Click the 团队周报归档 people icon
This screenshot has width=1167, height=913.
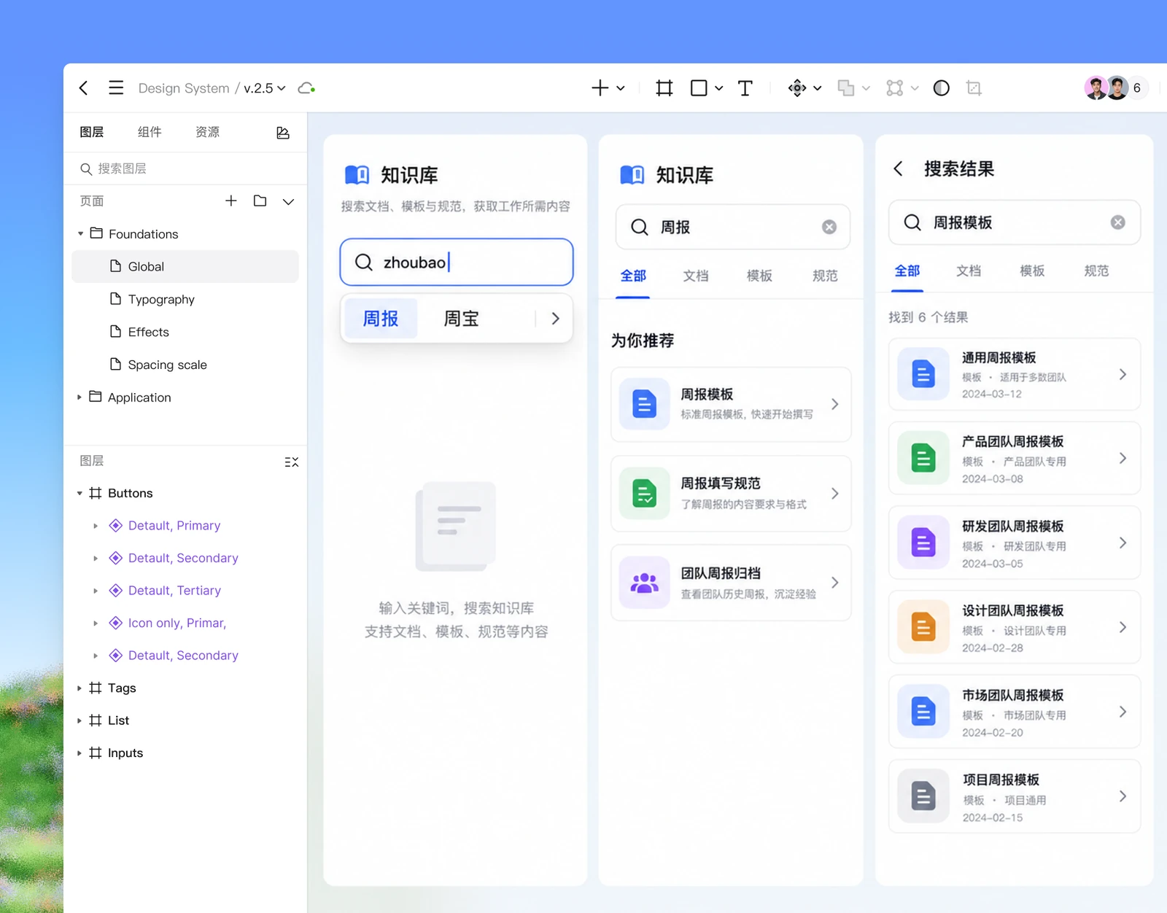644,583
